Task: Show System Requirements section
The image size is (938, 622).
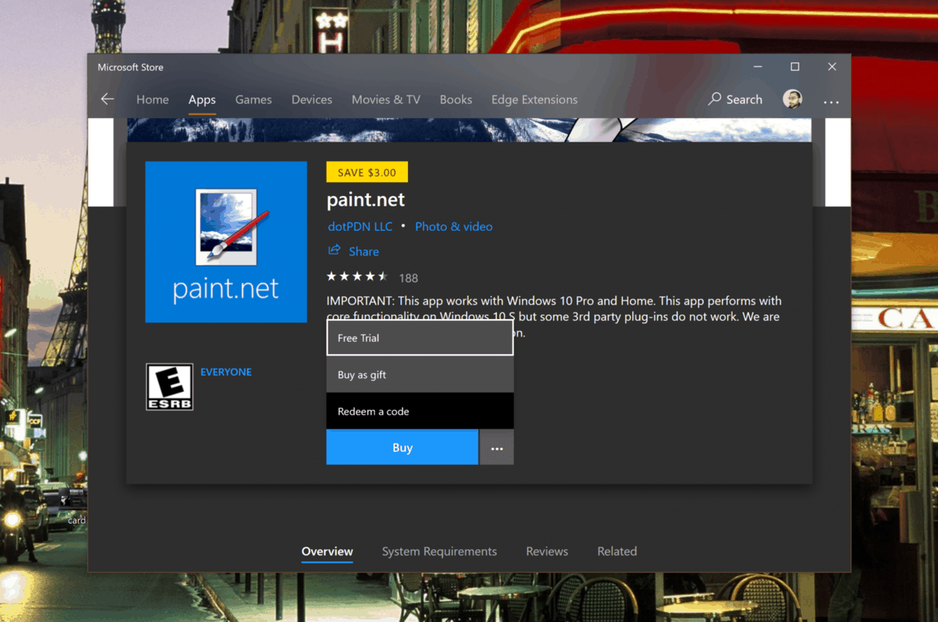Action: click(439, 552)
